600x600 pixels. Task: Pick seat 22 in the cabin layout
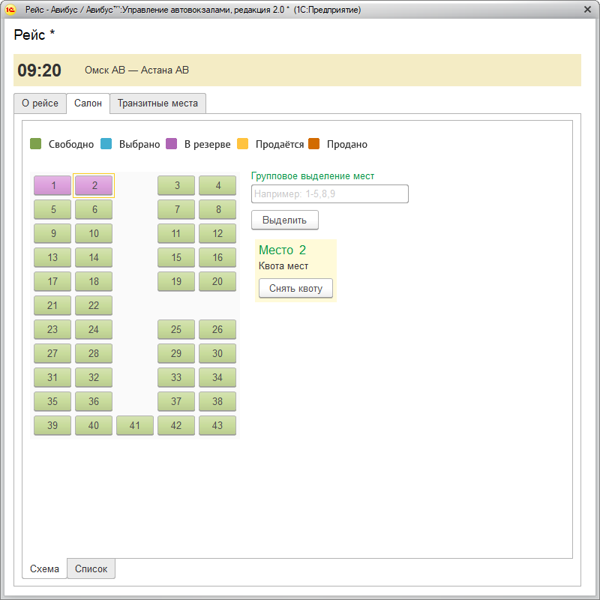pyautogui.click(x=94, y=305)
